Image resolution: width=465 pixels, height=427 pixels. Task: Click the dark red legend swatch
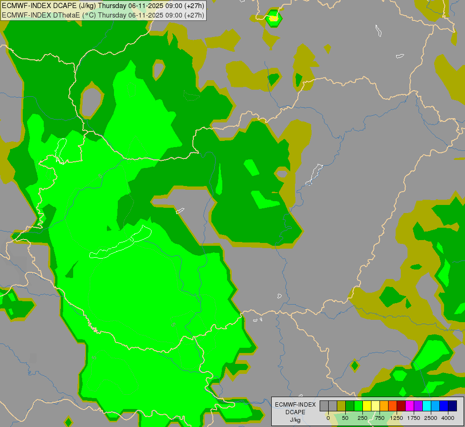pyautogui.click(x=401, y=406)
